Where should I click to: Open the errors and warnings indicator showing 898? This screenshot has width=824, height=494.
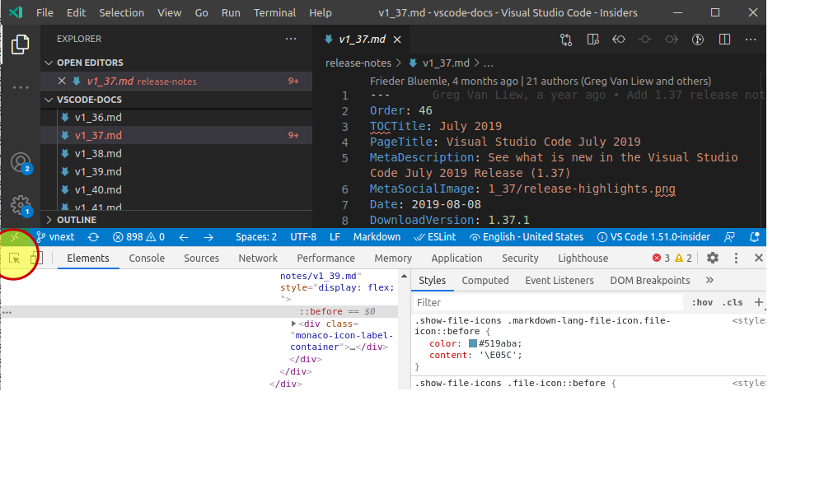pyautogui.click(x=138, y=236)
